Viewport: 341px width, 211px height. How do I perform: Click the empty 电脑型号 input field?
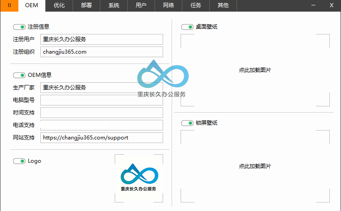(x=102, y=100)
